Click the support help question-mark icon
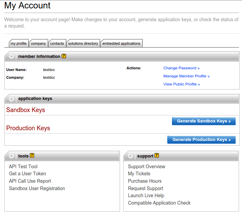This screenshot has height=214, width=242. pos(157,155)
